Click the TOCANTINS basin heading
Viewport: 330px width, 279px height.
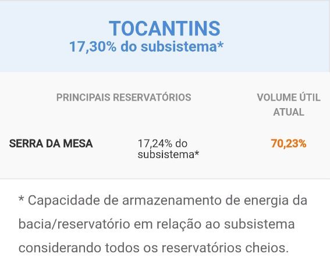click(x=164, y=28)
